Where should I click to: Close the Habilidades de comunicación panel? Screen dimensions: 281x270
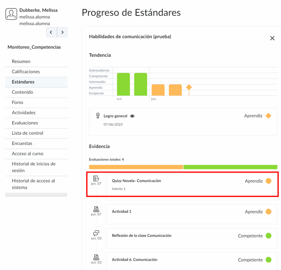tap(272, 38)
